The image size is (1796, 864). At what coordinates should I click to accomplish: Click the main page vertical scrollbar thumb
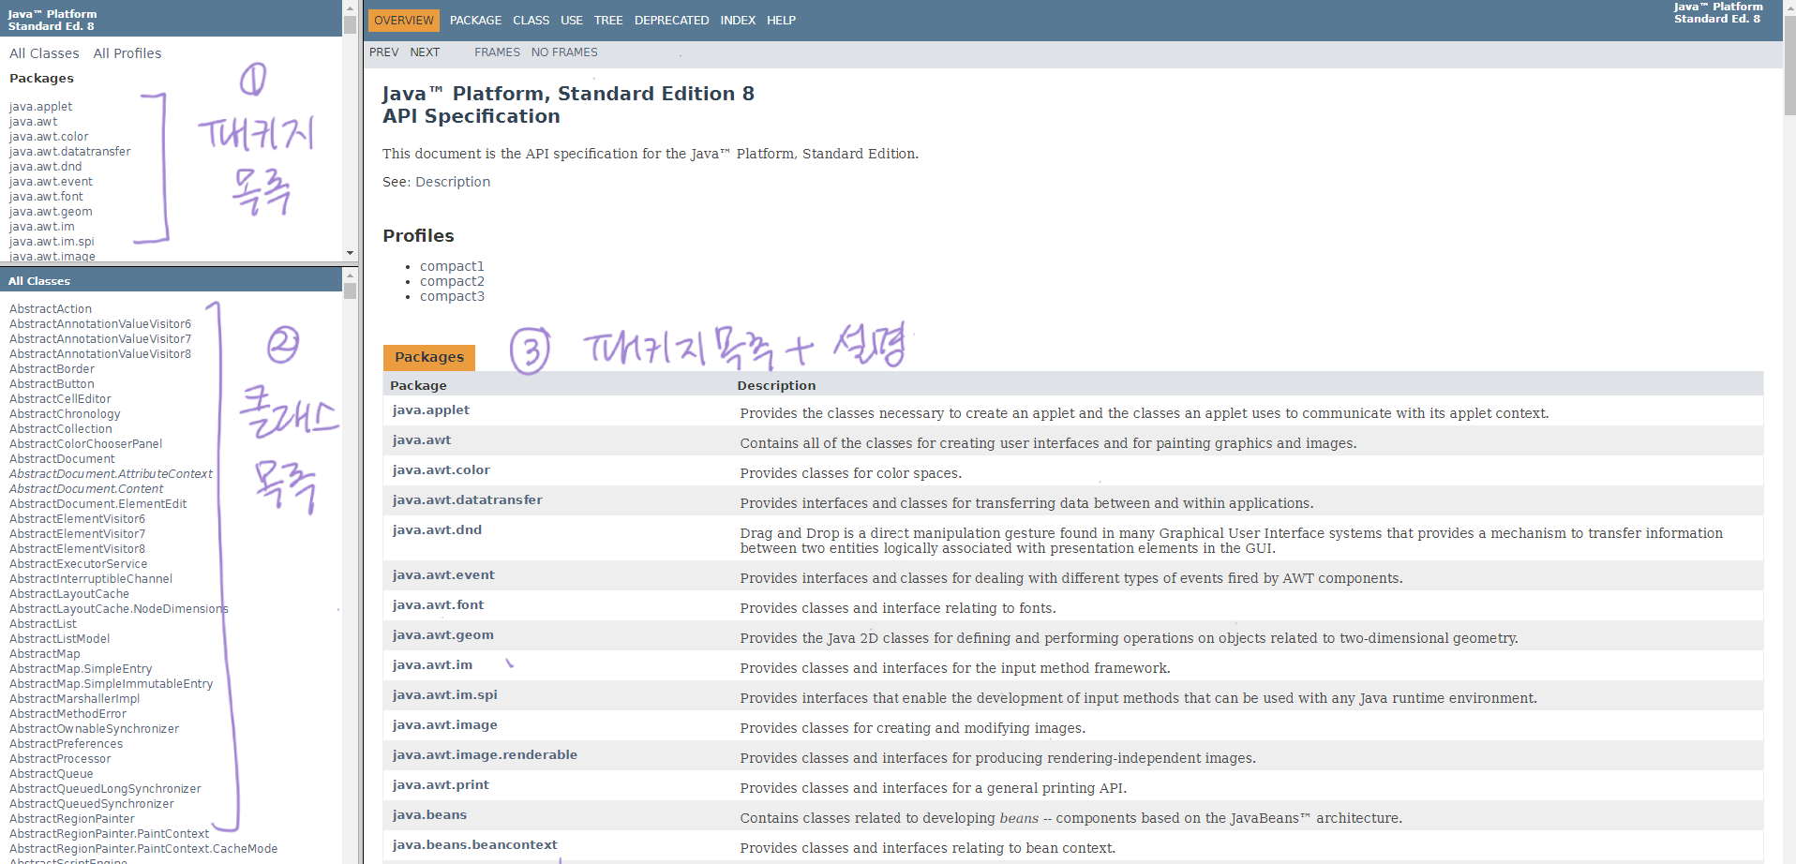(x=1789, y=64)
